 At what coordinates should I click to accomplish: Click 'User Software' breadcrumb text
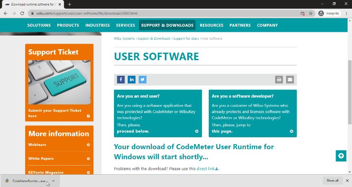point(212,38)
